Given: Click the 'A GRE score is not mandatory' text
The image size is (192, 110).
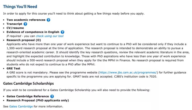Looking at the screenshot, I should tap(96, 74).
